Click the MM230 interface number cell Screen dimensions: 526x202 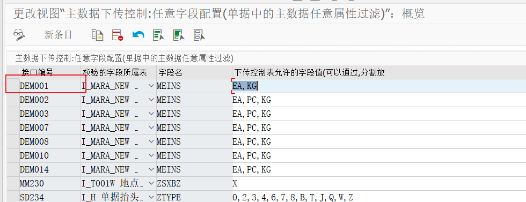(x=50, y=183)
